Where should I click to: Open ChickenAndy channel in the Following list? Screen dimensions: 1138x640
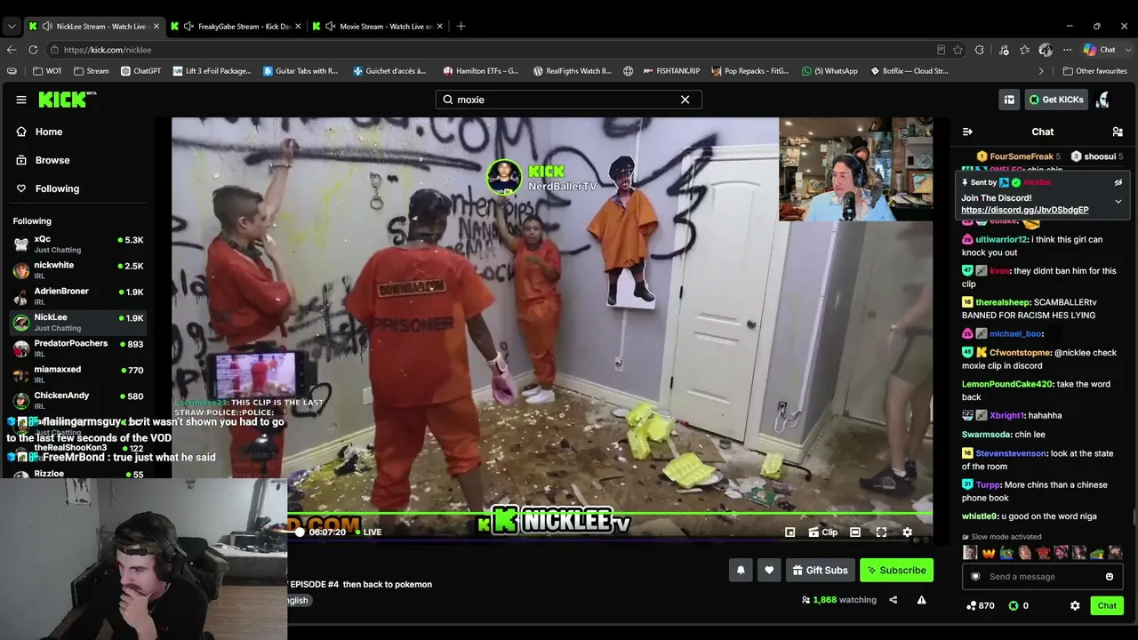[78, 400]
